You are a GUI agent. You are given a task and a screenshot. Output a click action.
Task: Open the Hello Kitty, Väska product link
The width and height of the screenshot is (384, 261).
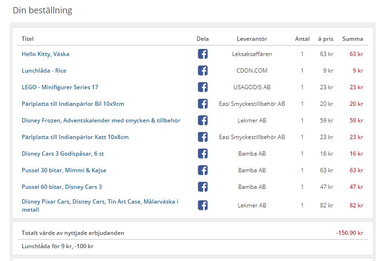pyautogui.click(x=46, y=54)
